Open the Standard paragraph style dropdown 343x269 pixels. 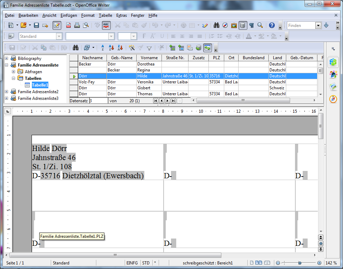(x=59, y=36)
